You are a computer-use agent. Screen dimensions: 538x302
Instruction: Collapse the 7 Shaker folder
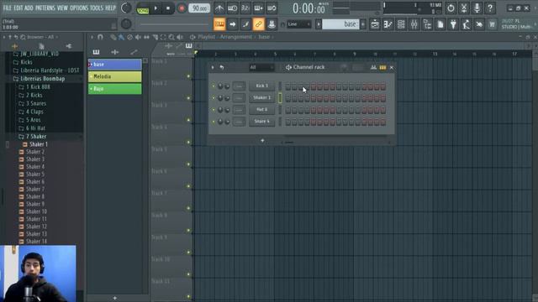click(36, 136)
